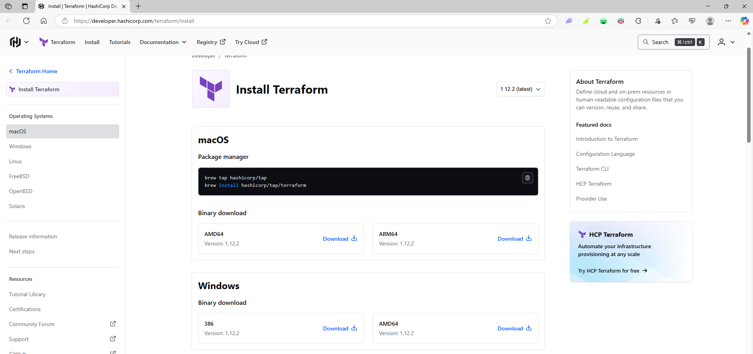Click the Install Terraform logo tile
This screenshot has width=753, height=354.
[x=211, y=89]
